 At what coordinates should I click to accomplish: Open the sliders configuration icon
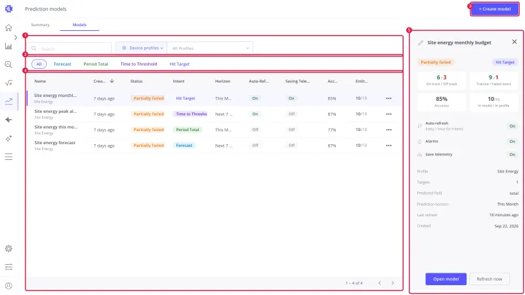coord(9,267)
